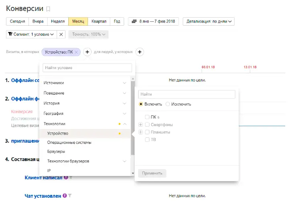This screenshot has width=292, height=215.
Task: Click the bookmark icon next to Конверсии
Action: [49, 9]
